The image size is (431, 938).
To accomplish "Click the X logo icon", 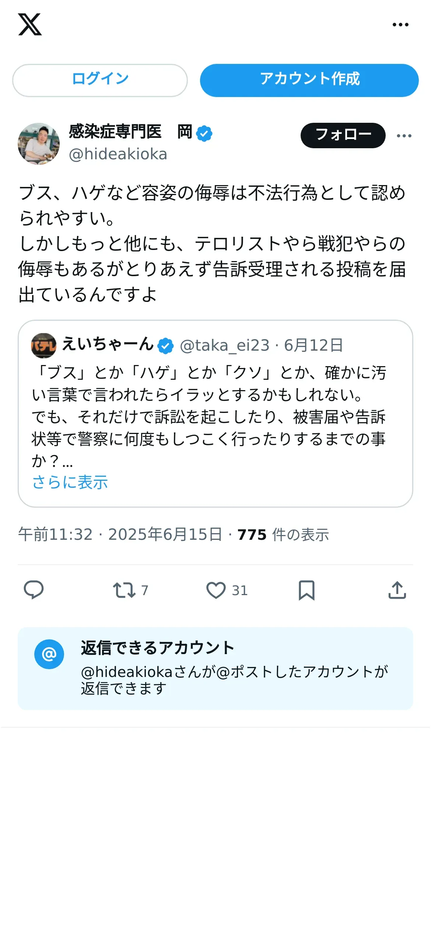I will (30, 24).
